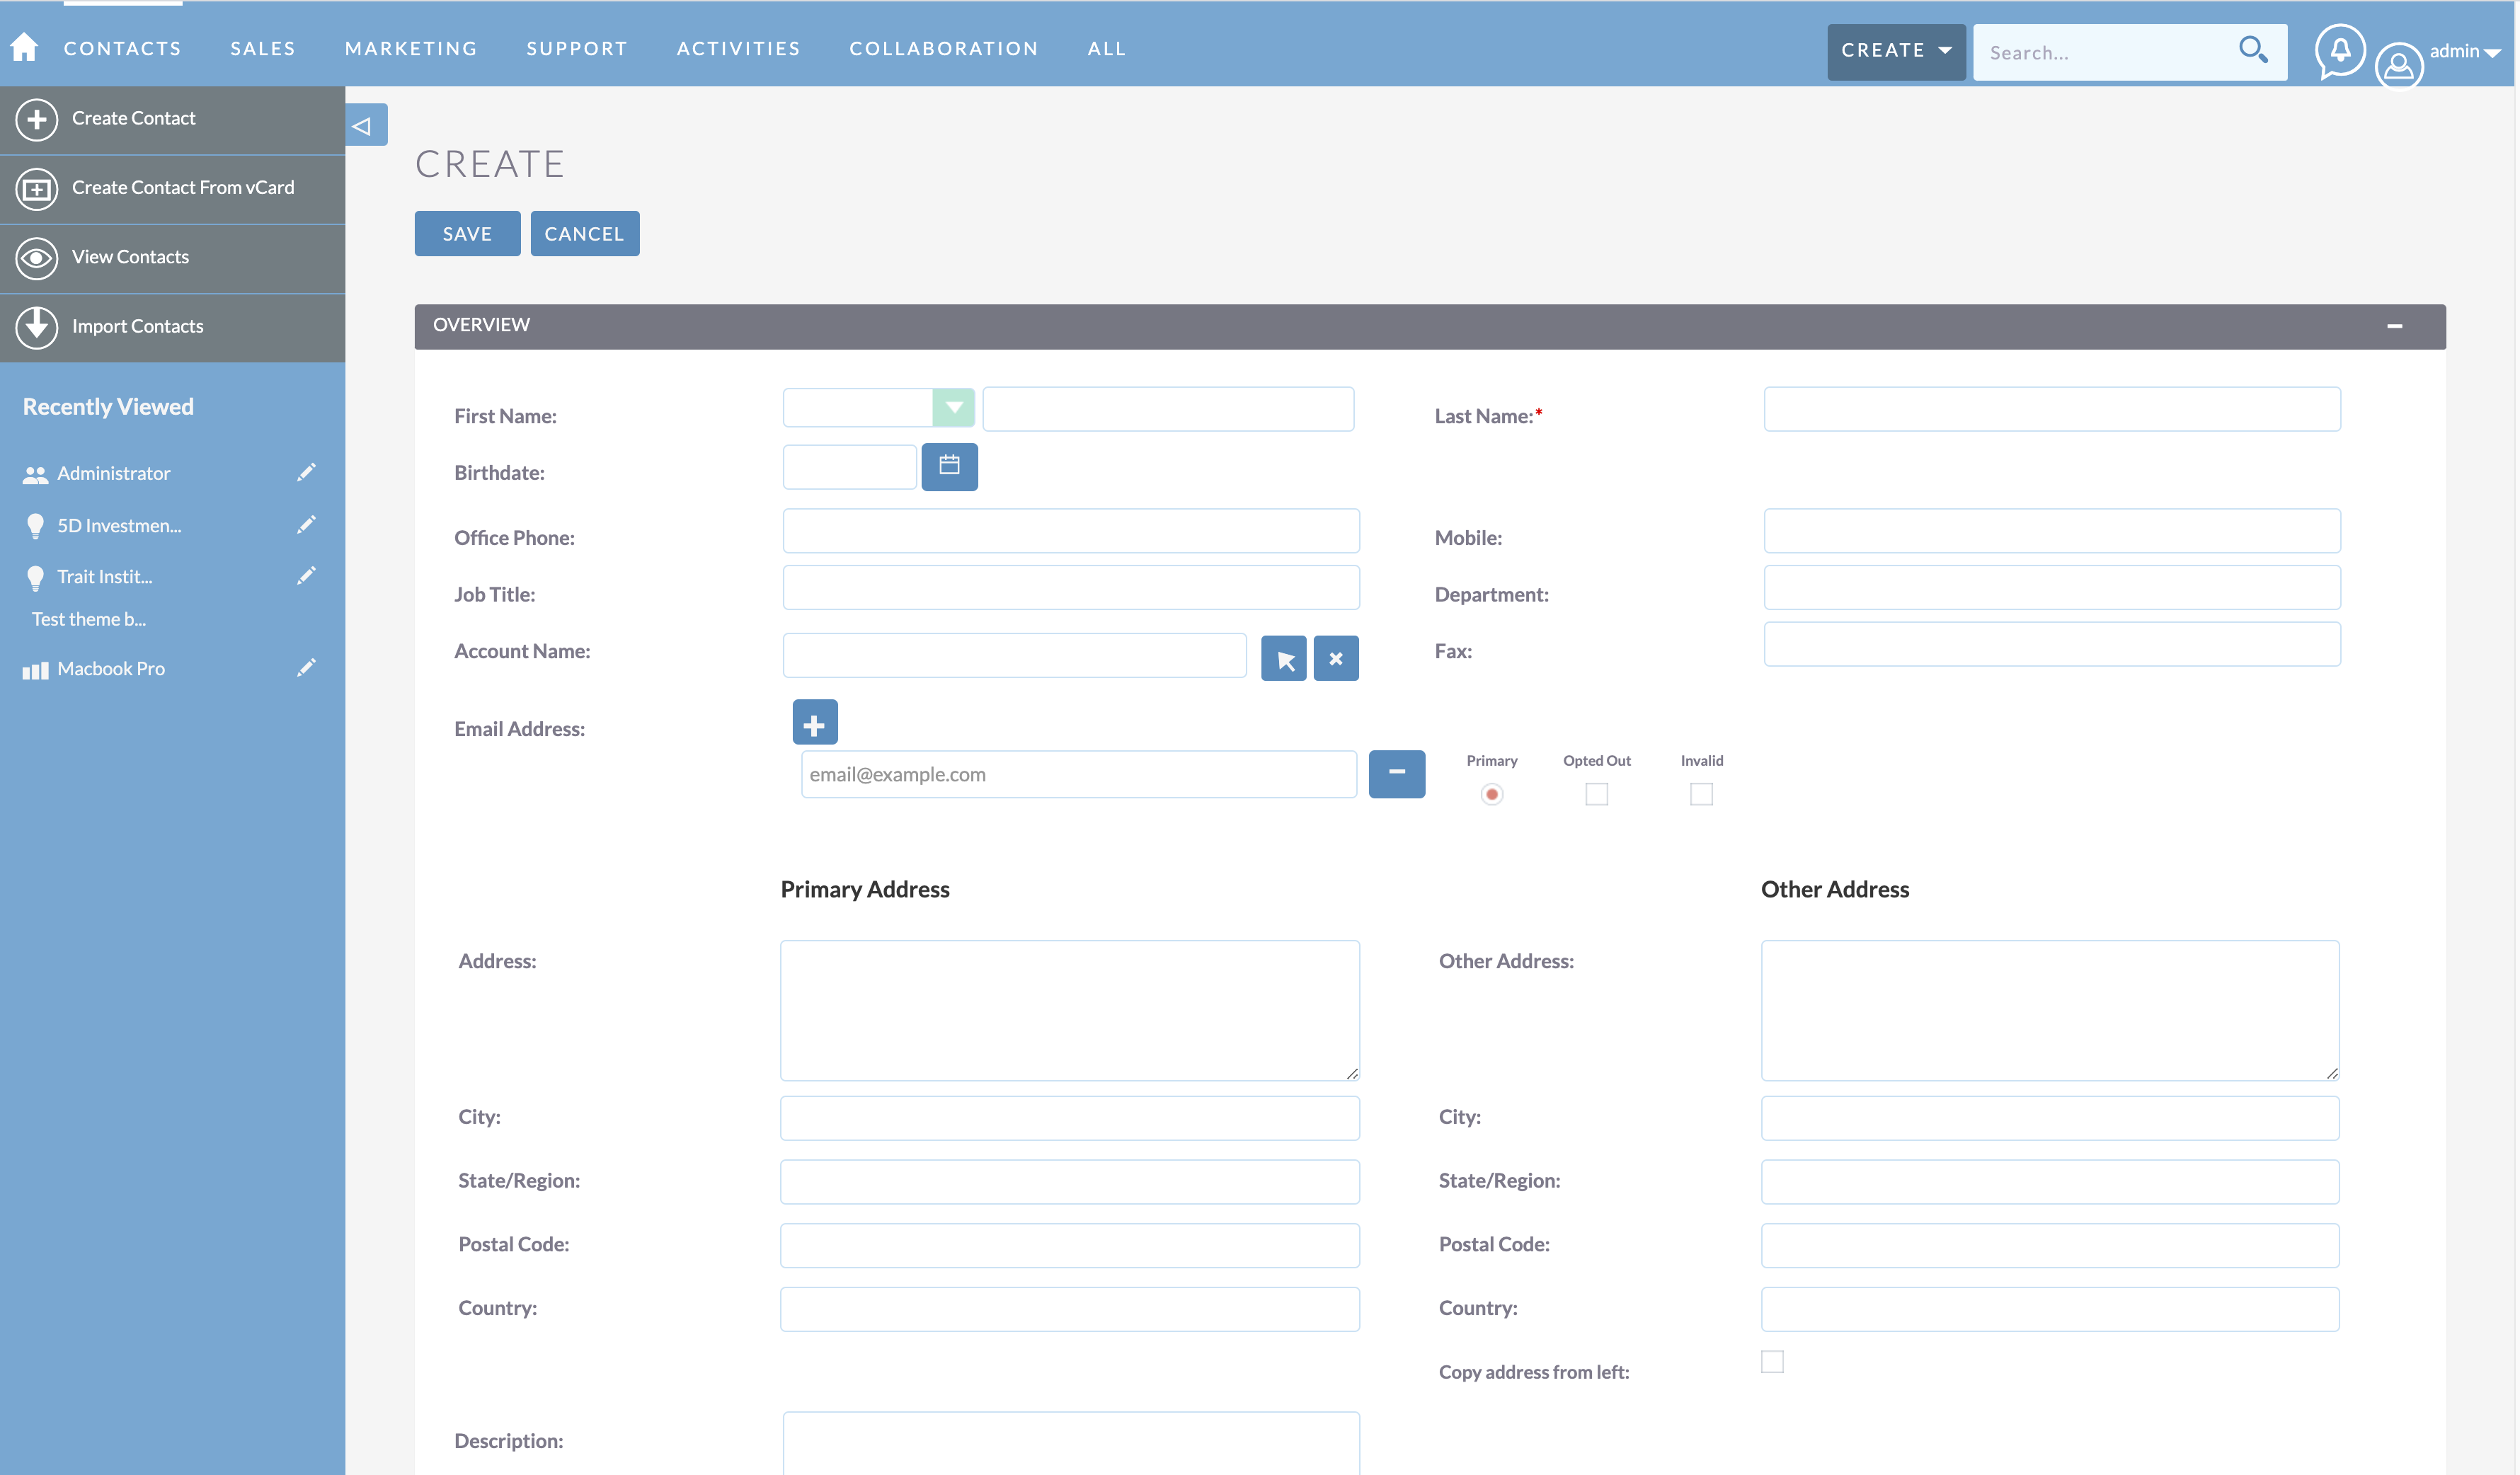This screenshot has width=2520, height=1475.
Task: Click the remove email address minus icon
Action: click(1394, 773)
